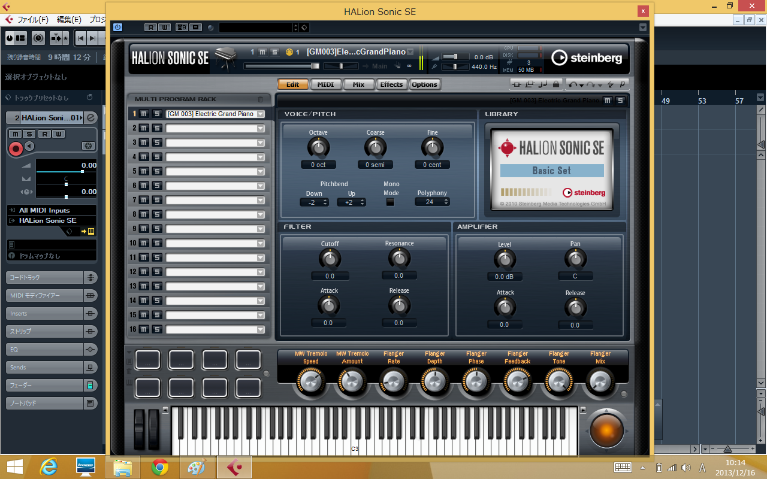Open the plug-in preset name field
This screenshot has width=767, height=479.
click(x=256, y=28)
